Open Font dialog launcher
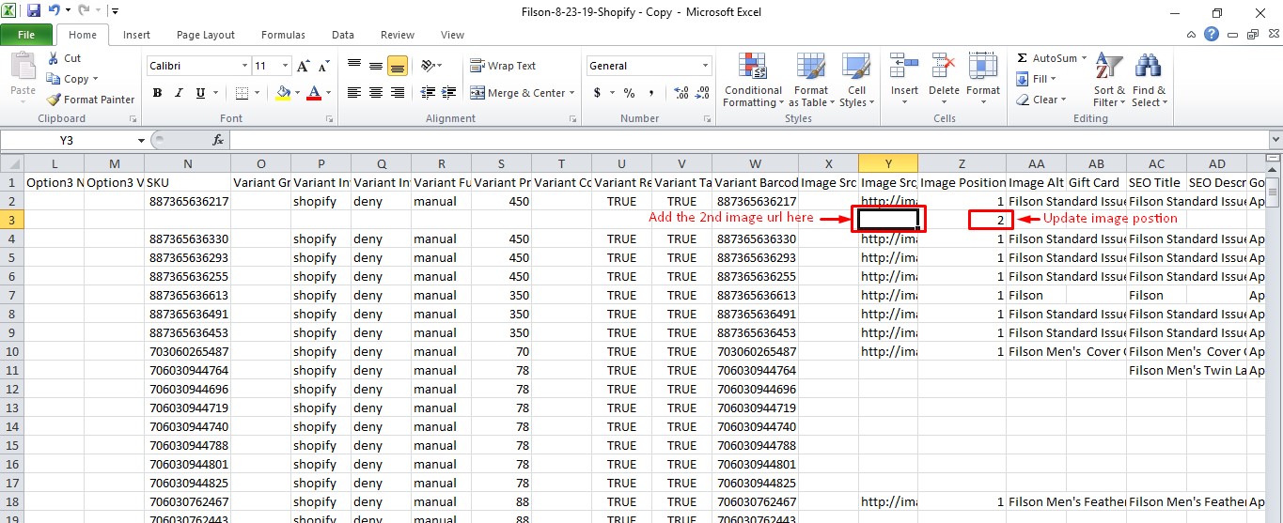The image size is (1283, 523). (329, 119)
